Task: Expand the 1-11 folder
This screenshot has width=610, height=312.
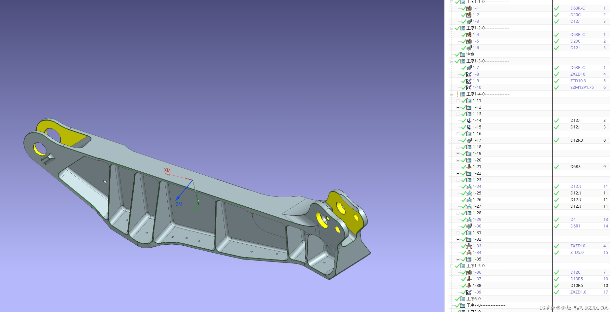Action: tap(458, 101)
